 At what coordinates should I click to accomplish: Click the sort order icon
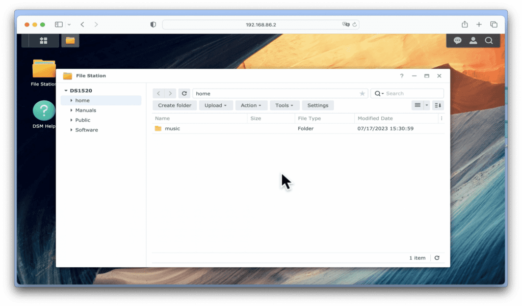pos(438,105)
